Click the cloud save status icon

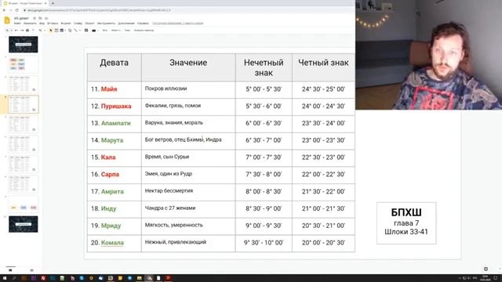click(x=46, y=18)
